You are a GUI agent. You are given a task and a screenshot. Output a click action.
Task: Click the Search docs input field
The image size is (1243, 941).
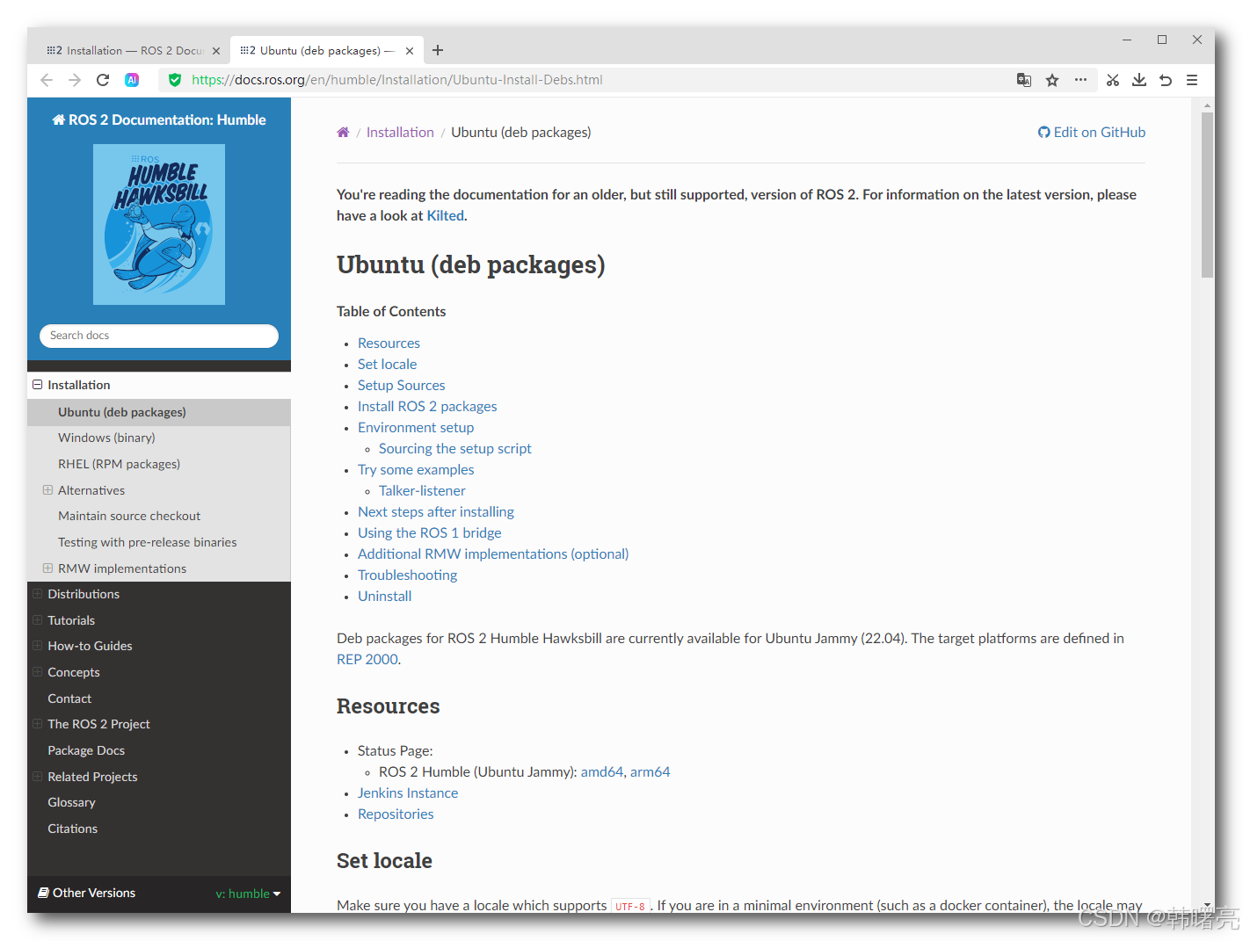(x=159, y=336)
